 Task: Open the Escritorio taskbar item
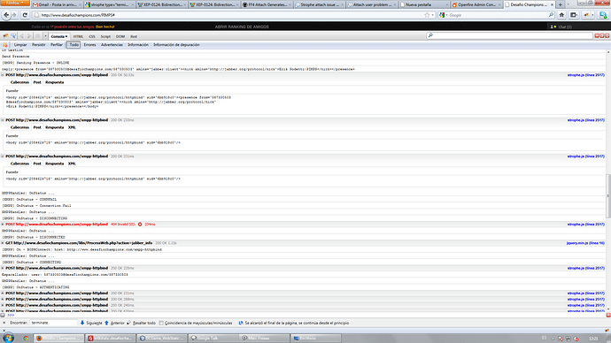coord(315,338)
